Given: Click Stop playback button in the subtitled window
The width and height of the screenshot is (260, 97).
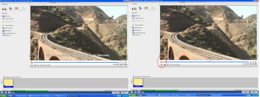Looking at the screenshot, I should point(35,65).
